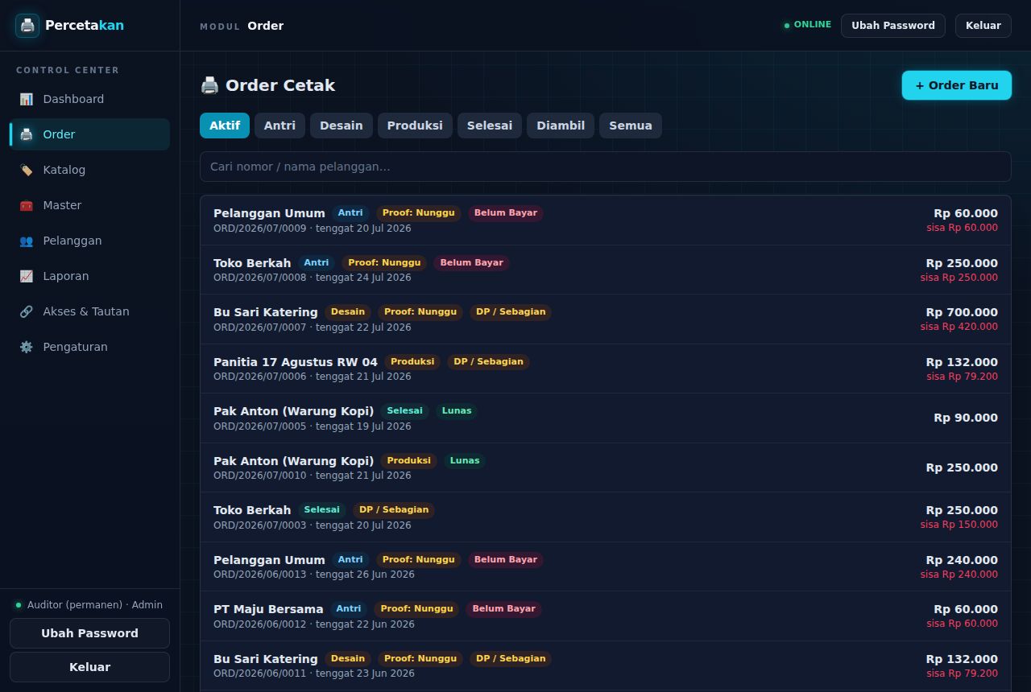Image resolution: width=1031 pixels, height=692 pixels.
Task: Open Dashboard via its chart icon
Action: 27,99
